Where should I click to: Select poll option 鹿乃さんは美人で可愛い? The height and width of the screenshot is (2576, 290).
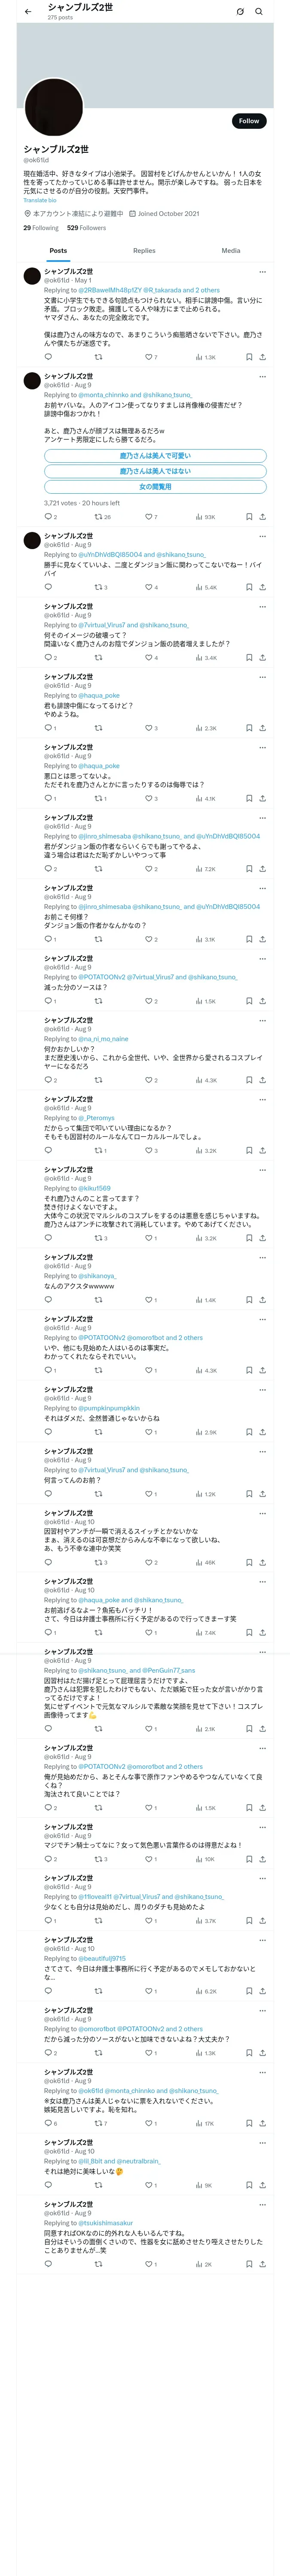tap(155, 456)
